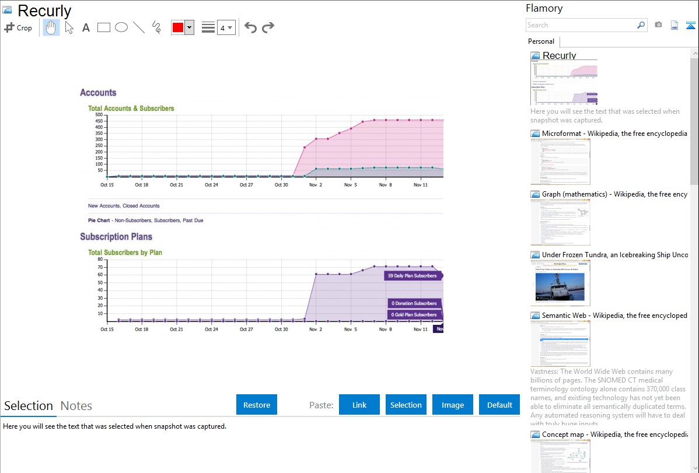Switch to the Selection tab

coord(29,406)
